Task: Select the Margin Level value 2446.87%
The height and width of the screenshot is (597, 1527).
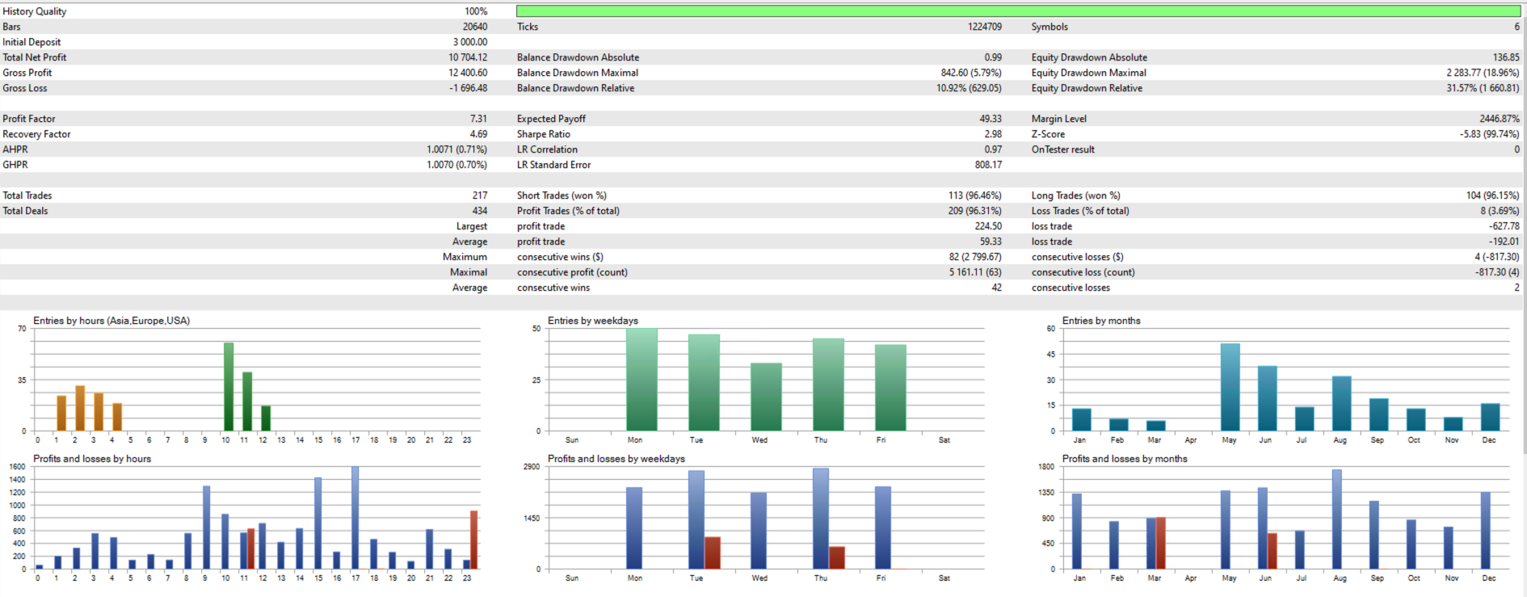Action: click(1500, 119)
